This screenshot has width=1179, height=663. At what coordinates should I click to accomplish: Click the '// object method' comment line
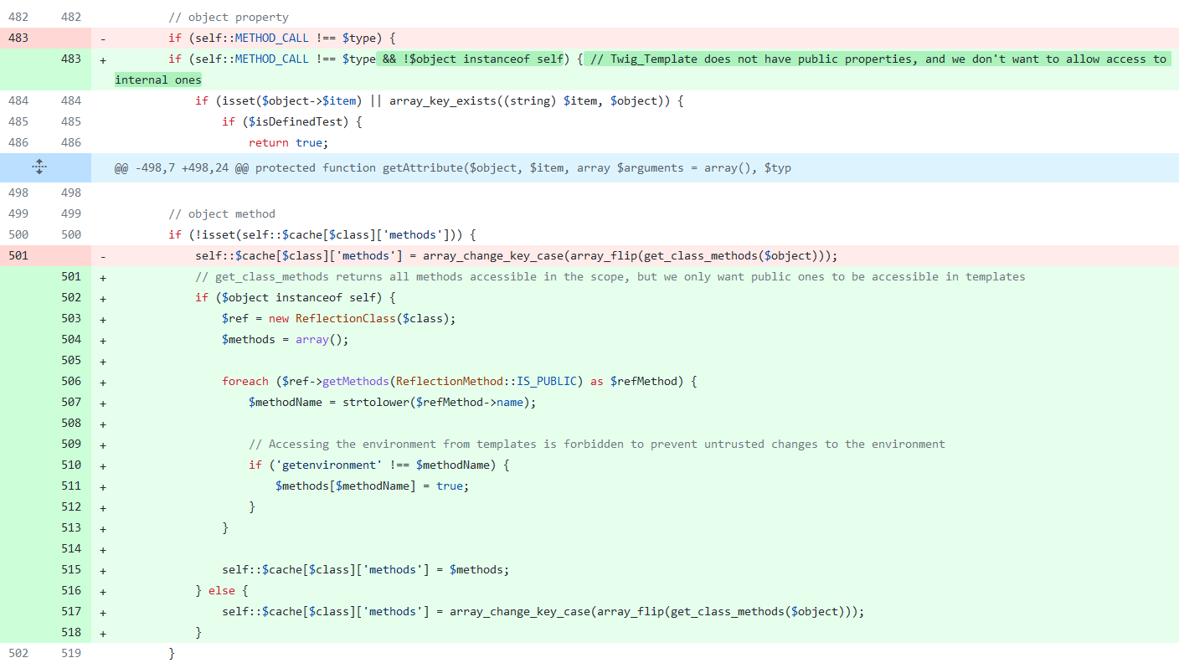point(222,213)
